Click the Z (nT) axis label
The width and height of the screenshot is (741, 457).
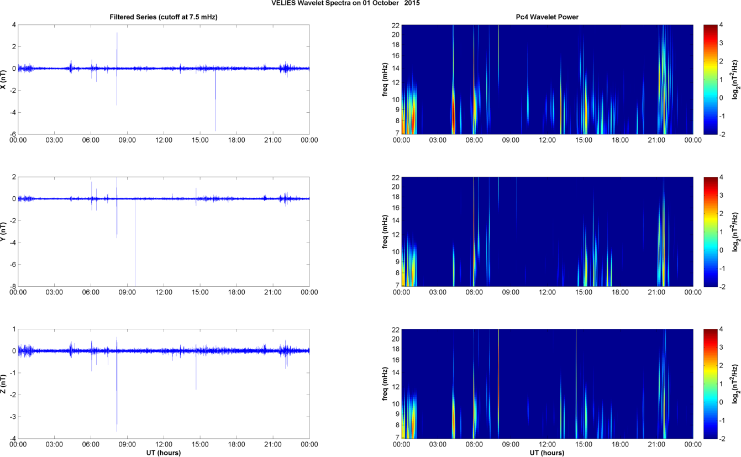coord(4,384)
